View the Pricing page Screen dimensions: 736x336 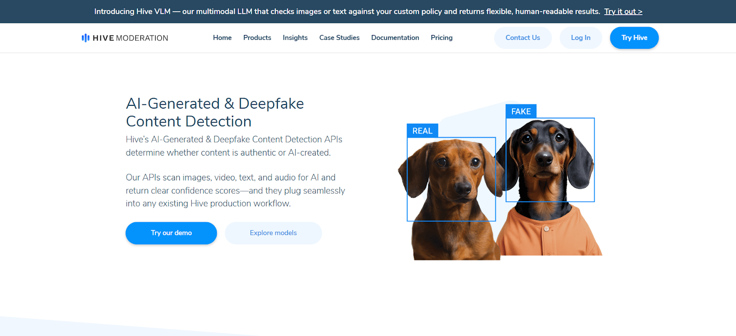(x=442, y=38)
